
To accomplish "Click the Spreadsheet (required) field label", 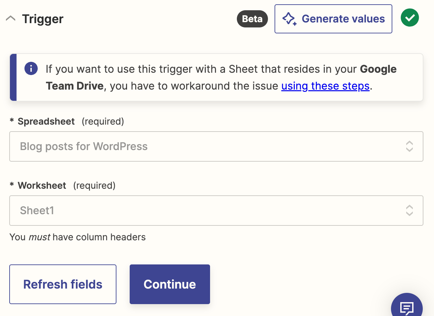I will tap(46, 121).
